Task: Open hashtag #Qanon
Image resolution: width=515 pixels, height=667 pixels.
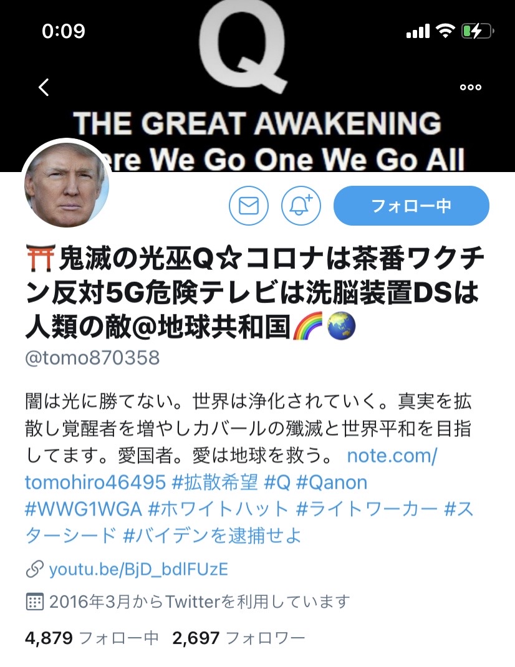Action: click(x=331, y=482)
